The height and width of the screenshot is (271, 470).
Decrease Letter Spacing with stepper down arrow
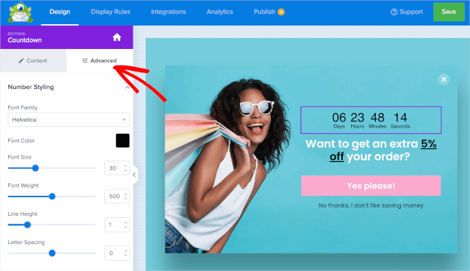point(126,255)
